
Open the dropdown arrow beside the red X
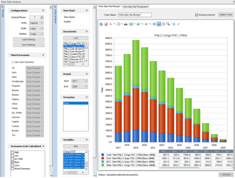click(114, 24)
